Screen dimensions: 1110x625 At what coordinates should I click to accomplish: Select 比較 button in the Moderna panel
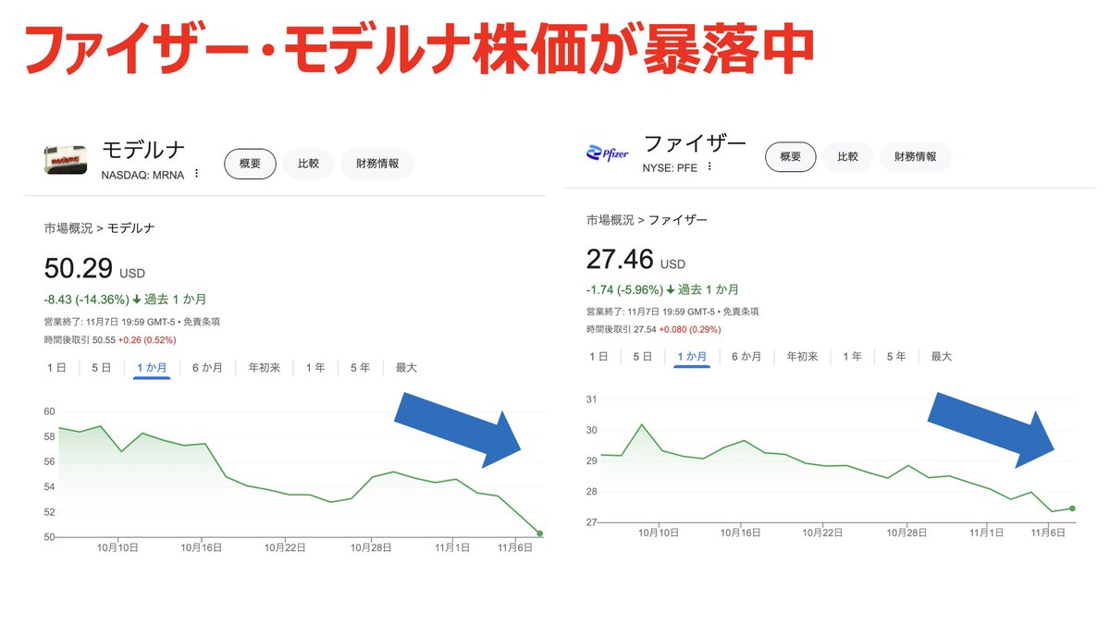308,164
